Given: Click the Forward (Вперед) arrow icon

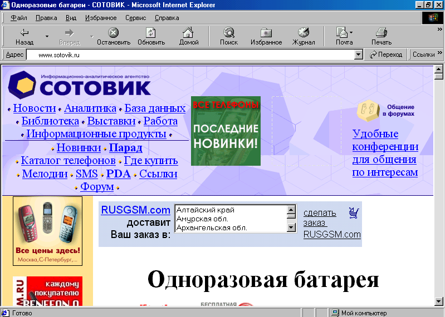Looking at the screenshot, I should click(69, 33).
